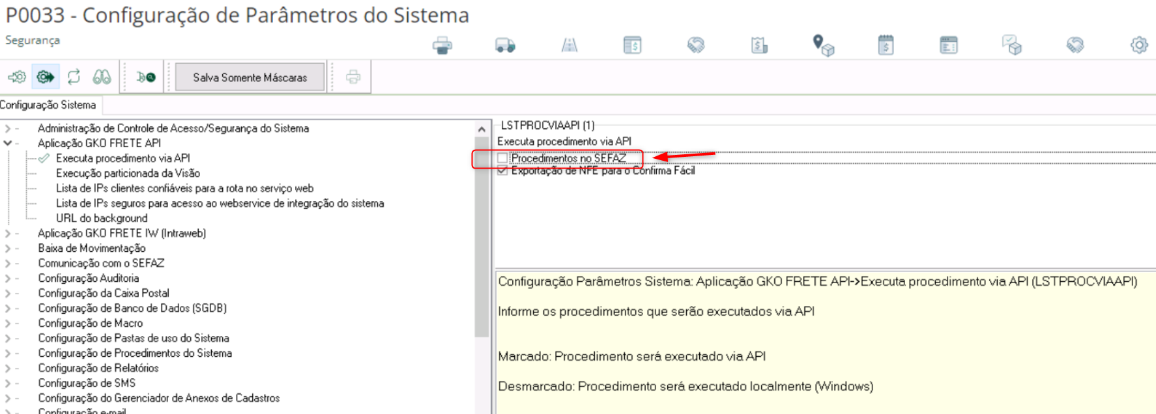Click the grayed printer icon in toolbar

pos(353,77)
